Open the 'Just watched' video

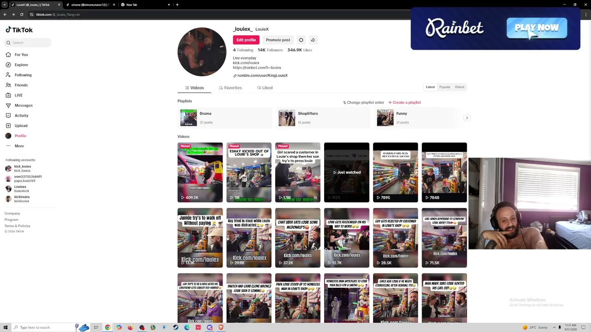point(347,172)
